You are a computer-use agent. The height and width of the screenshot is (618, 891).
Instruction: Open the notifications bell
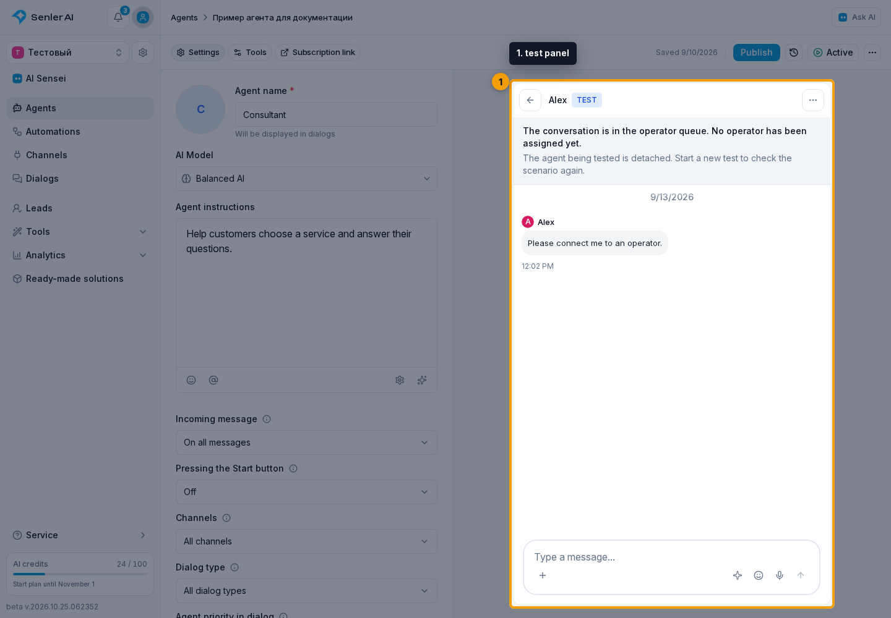[118, 17]
